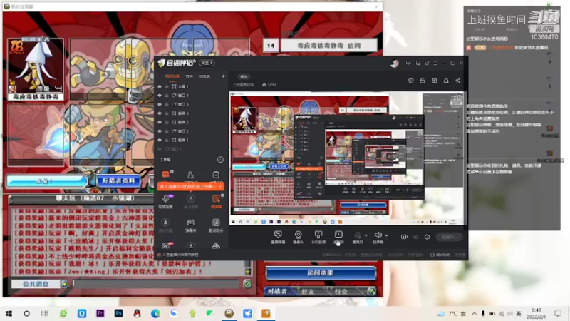Switch to 行会 guild tab in game
Screen dimensions: 570x321
[x=342, y=291]
